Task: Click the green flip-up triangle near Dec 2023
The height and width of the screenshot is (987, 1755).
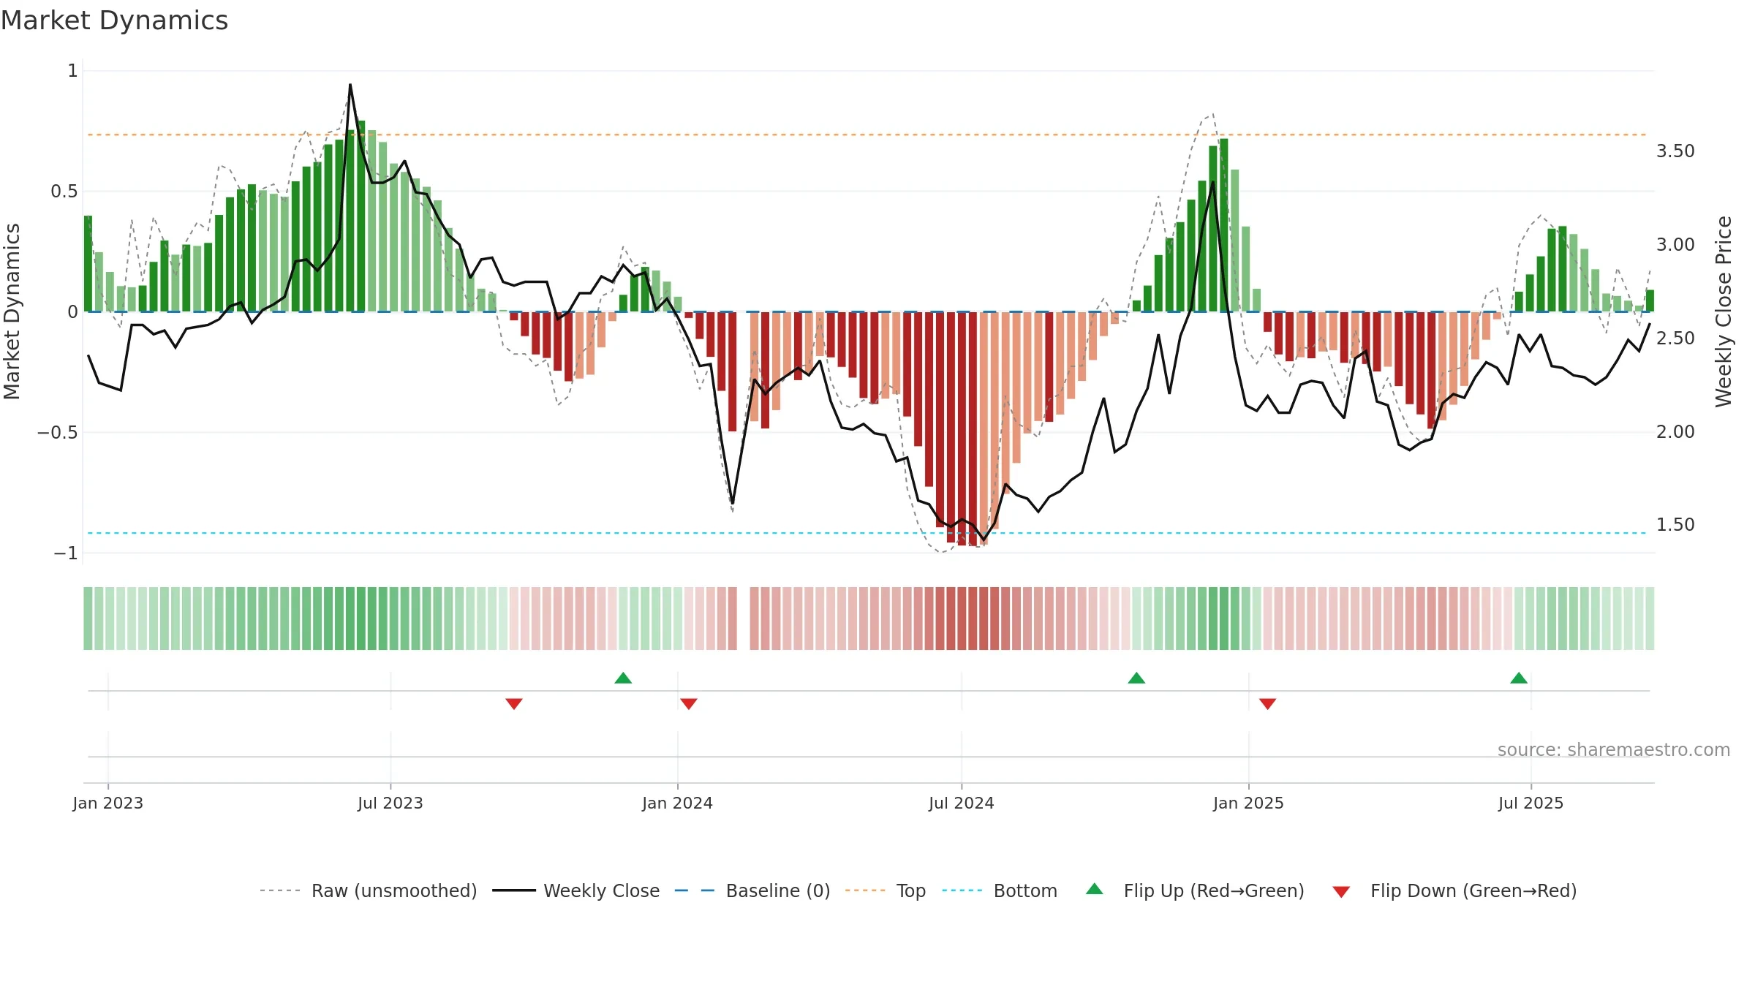Action: (x=623, y=678)
